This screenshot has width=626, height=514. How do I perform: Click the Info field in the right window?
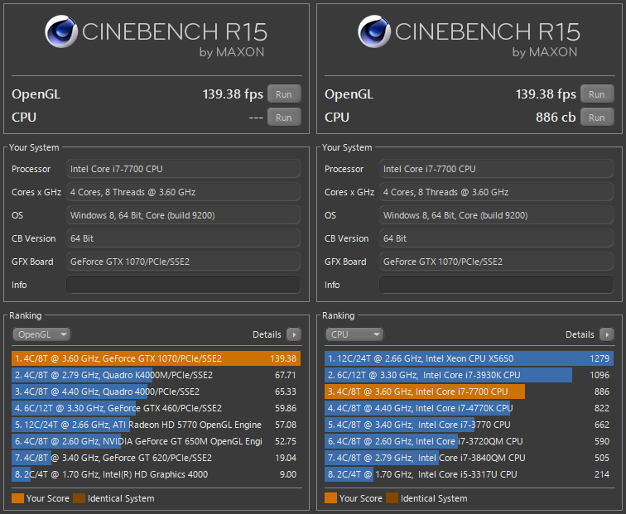pos(496,285)
